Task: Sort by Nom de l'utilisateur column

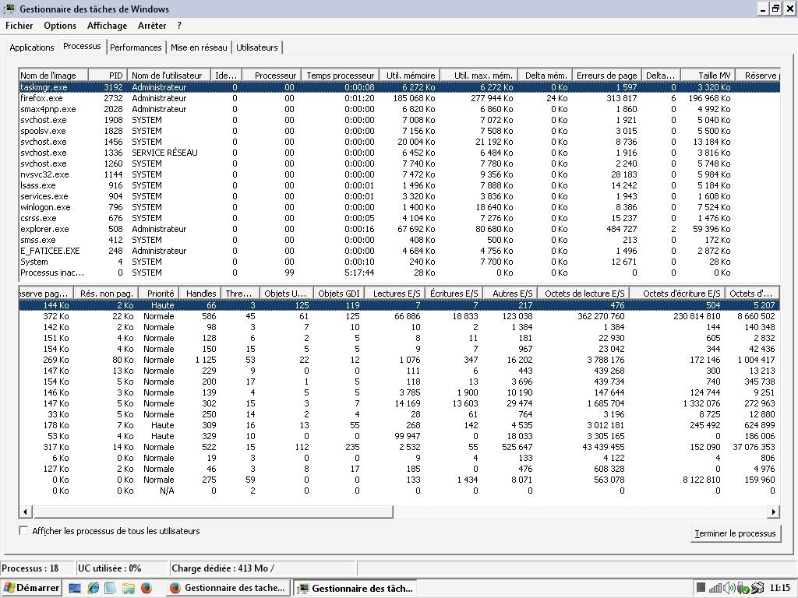Action: click(x=168, y=76)
